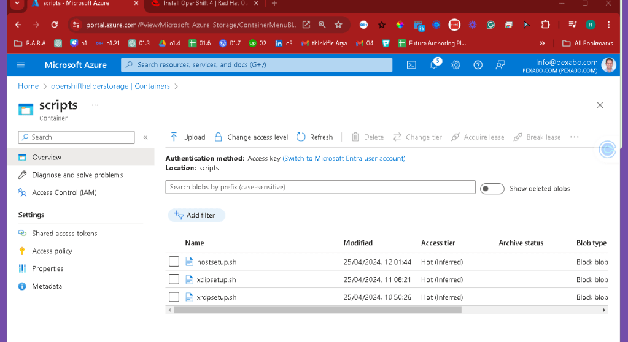
Task: Open the Overview menu item
Action: click(80, 157)
